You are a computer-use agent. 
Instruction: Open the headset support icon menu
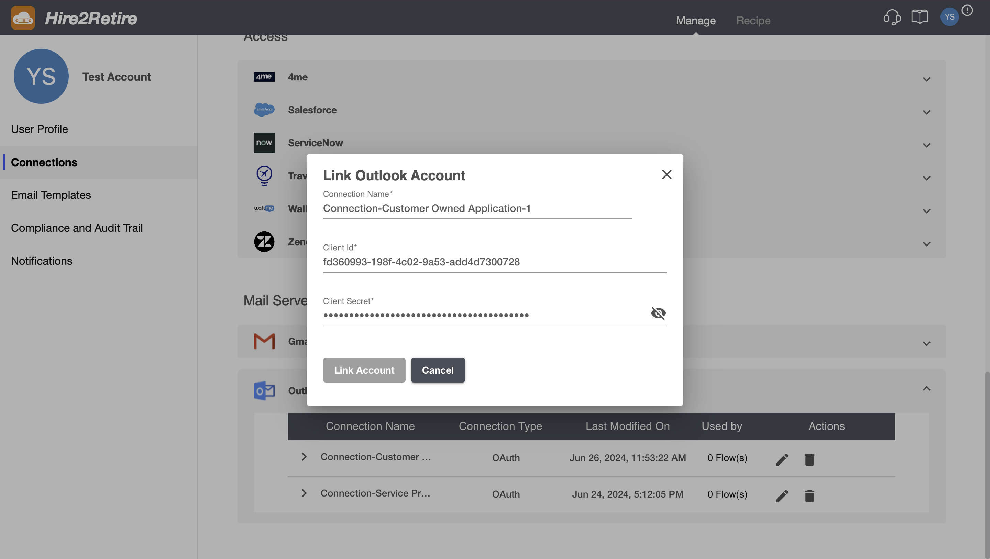pos(892,18)
